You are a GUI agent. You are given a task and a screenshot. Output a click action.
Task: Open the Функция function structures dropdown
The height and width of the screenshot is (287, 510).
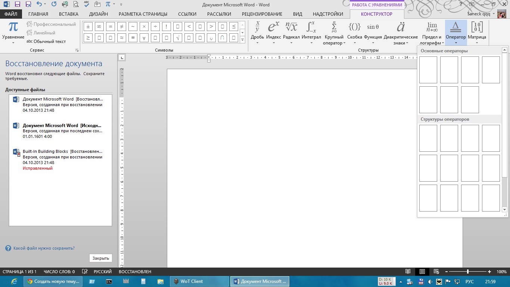[x=373, y=33]
